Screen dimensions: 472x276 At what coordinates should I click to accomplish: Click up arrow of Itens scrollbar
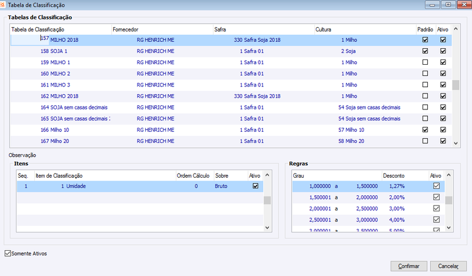click(267, 175)
